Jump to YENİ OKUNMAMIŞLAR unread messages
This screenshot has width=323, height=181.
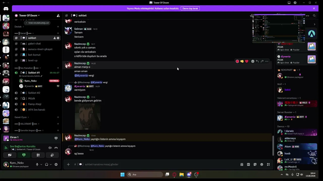(x=37, y=23)
